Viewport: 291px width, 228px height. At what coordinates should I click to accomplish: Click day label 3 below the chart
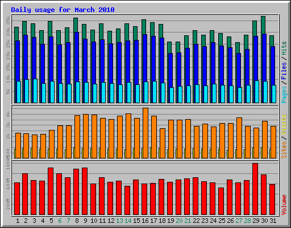click(34, 221)
